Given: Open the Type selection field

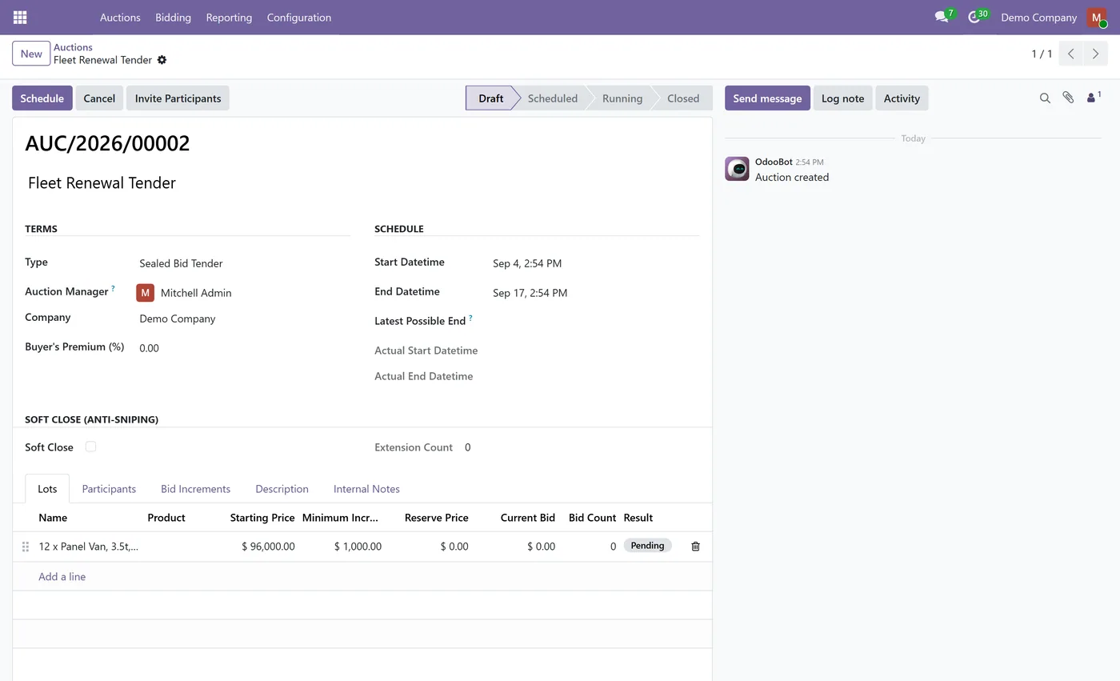Looking at the screenshot, I should (243, 263).
